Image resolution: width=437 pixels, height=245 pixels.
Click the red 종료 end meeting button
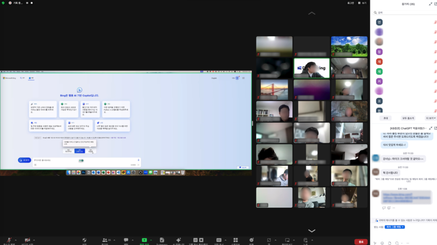pos(361,242)
